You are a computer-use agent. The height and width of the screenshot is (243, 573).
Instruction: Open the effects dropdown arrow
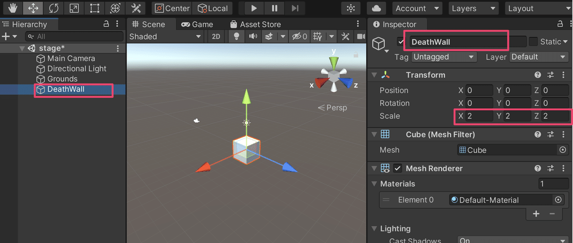point(283,36)
